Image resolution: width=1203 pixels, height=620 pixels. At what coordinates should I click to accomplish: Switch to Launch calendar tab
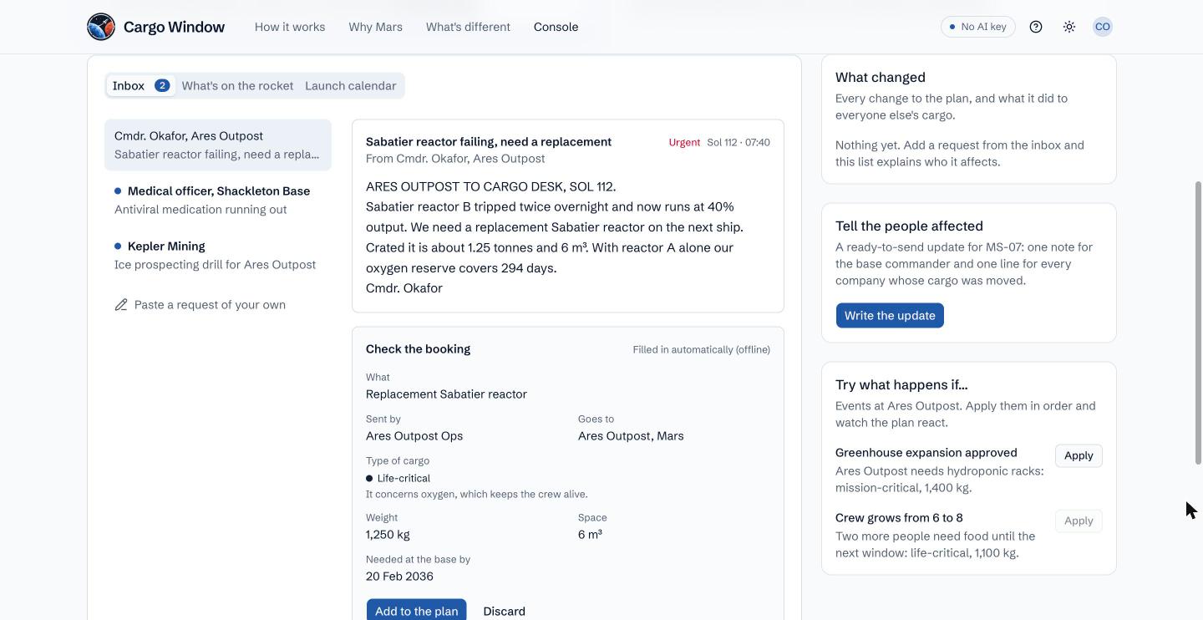pos(351,85)
